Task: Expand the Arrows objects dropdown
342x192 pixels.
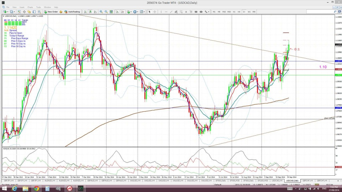Action: click(208, 12)
